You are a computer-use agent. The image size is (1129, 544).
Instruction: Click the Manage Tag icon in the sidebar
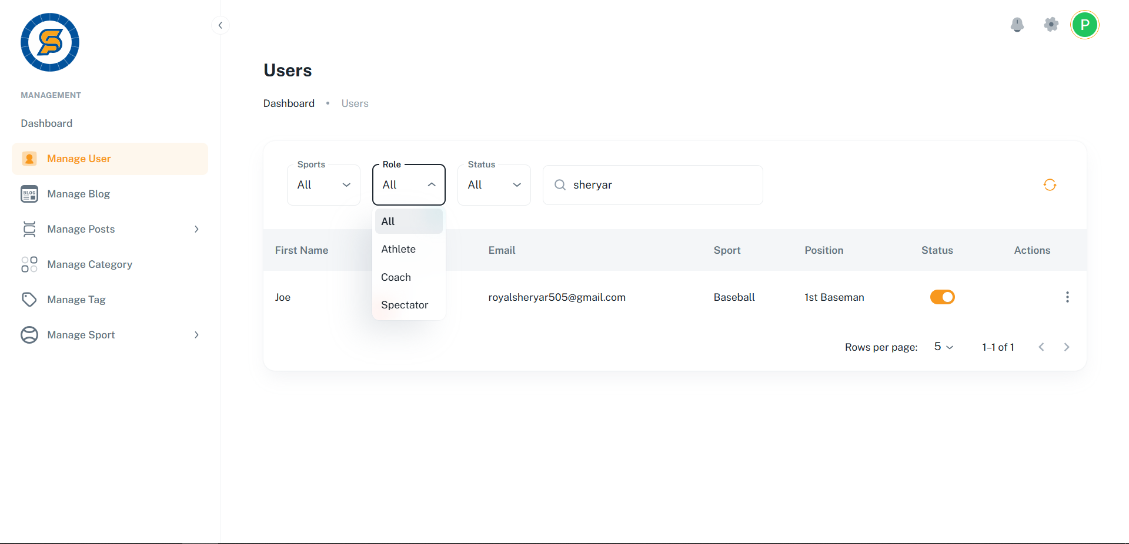point(29,300)
